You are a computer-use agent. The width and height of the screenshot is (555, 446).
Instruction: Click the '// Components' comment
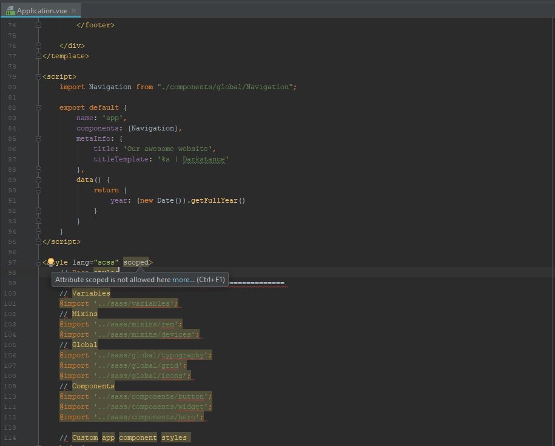[x=87, y=386]
